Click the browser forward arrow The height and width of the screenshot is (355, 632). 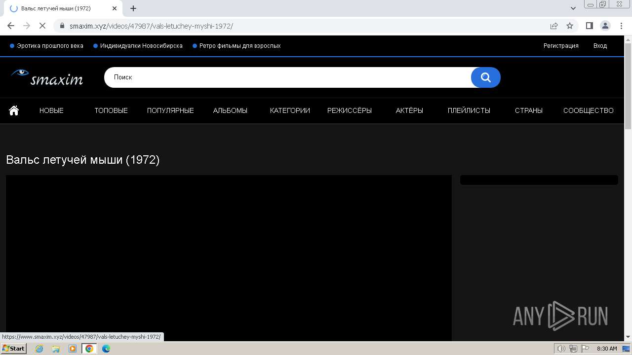[x=27, y=26]
